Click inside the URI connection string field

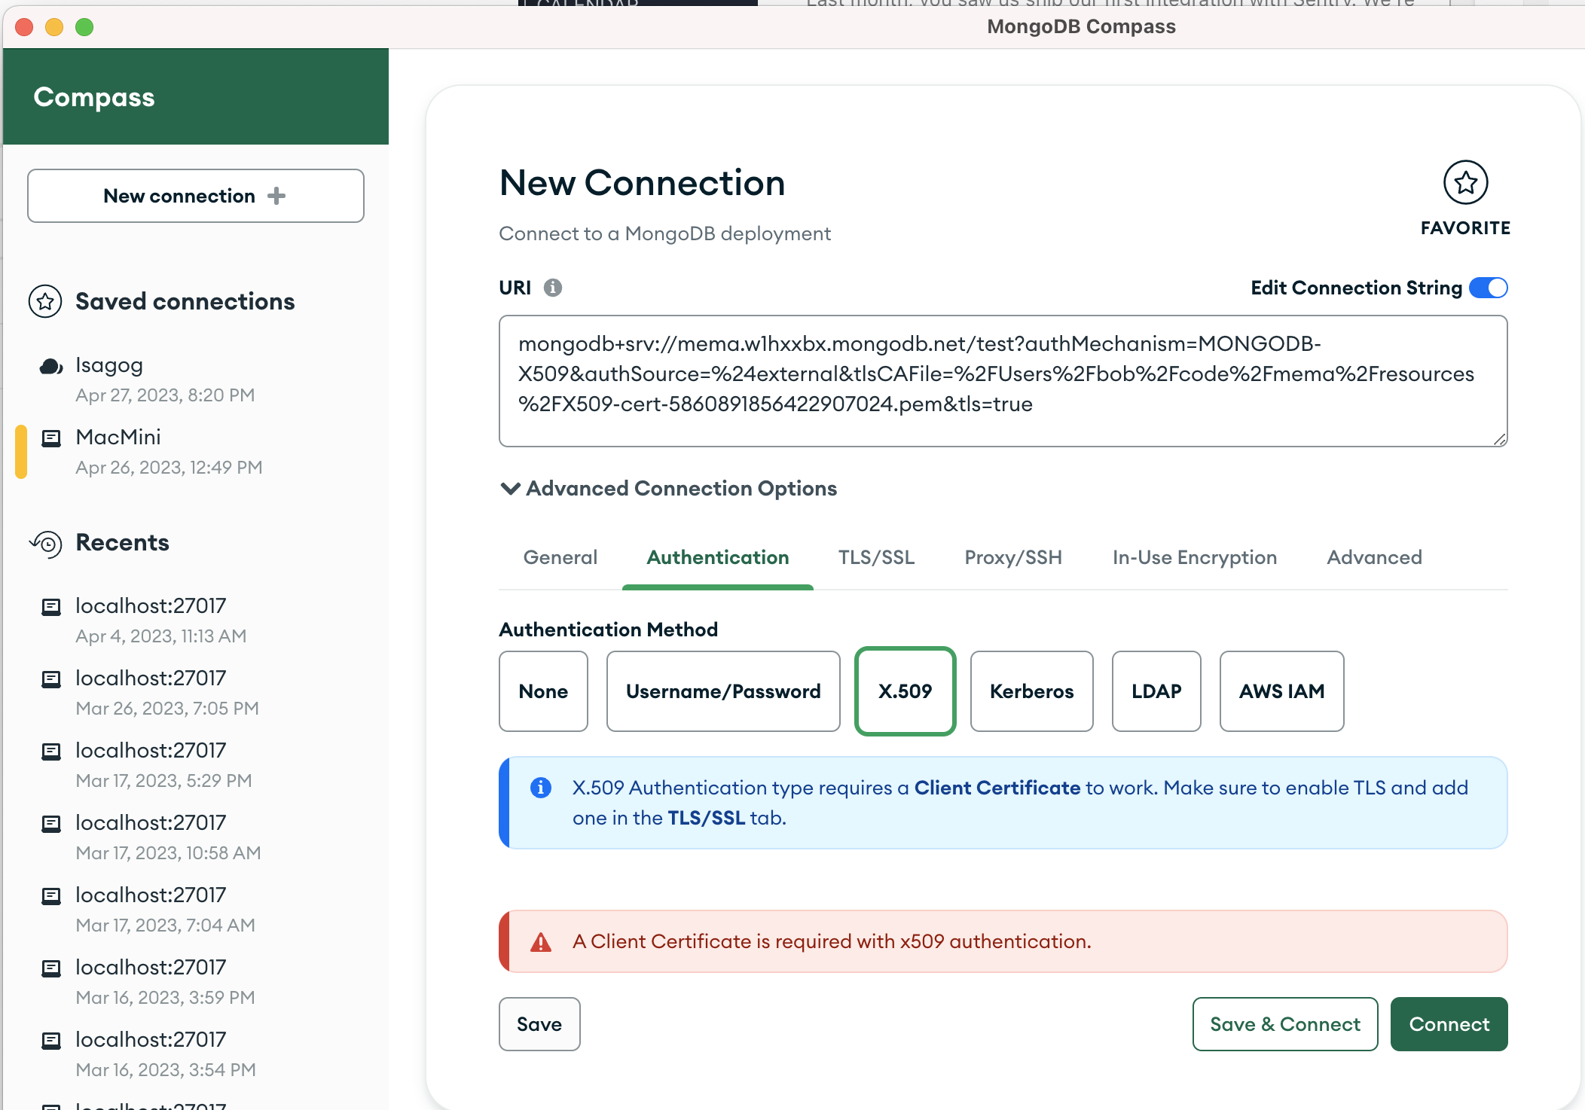click(x=1002, y=380)
